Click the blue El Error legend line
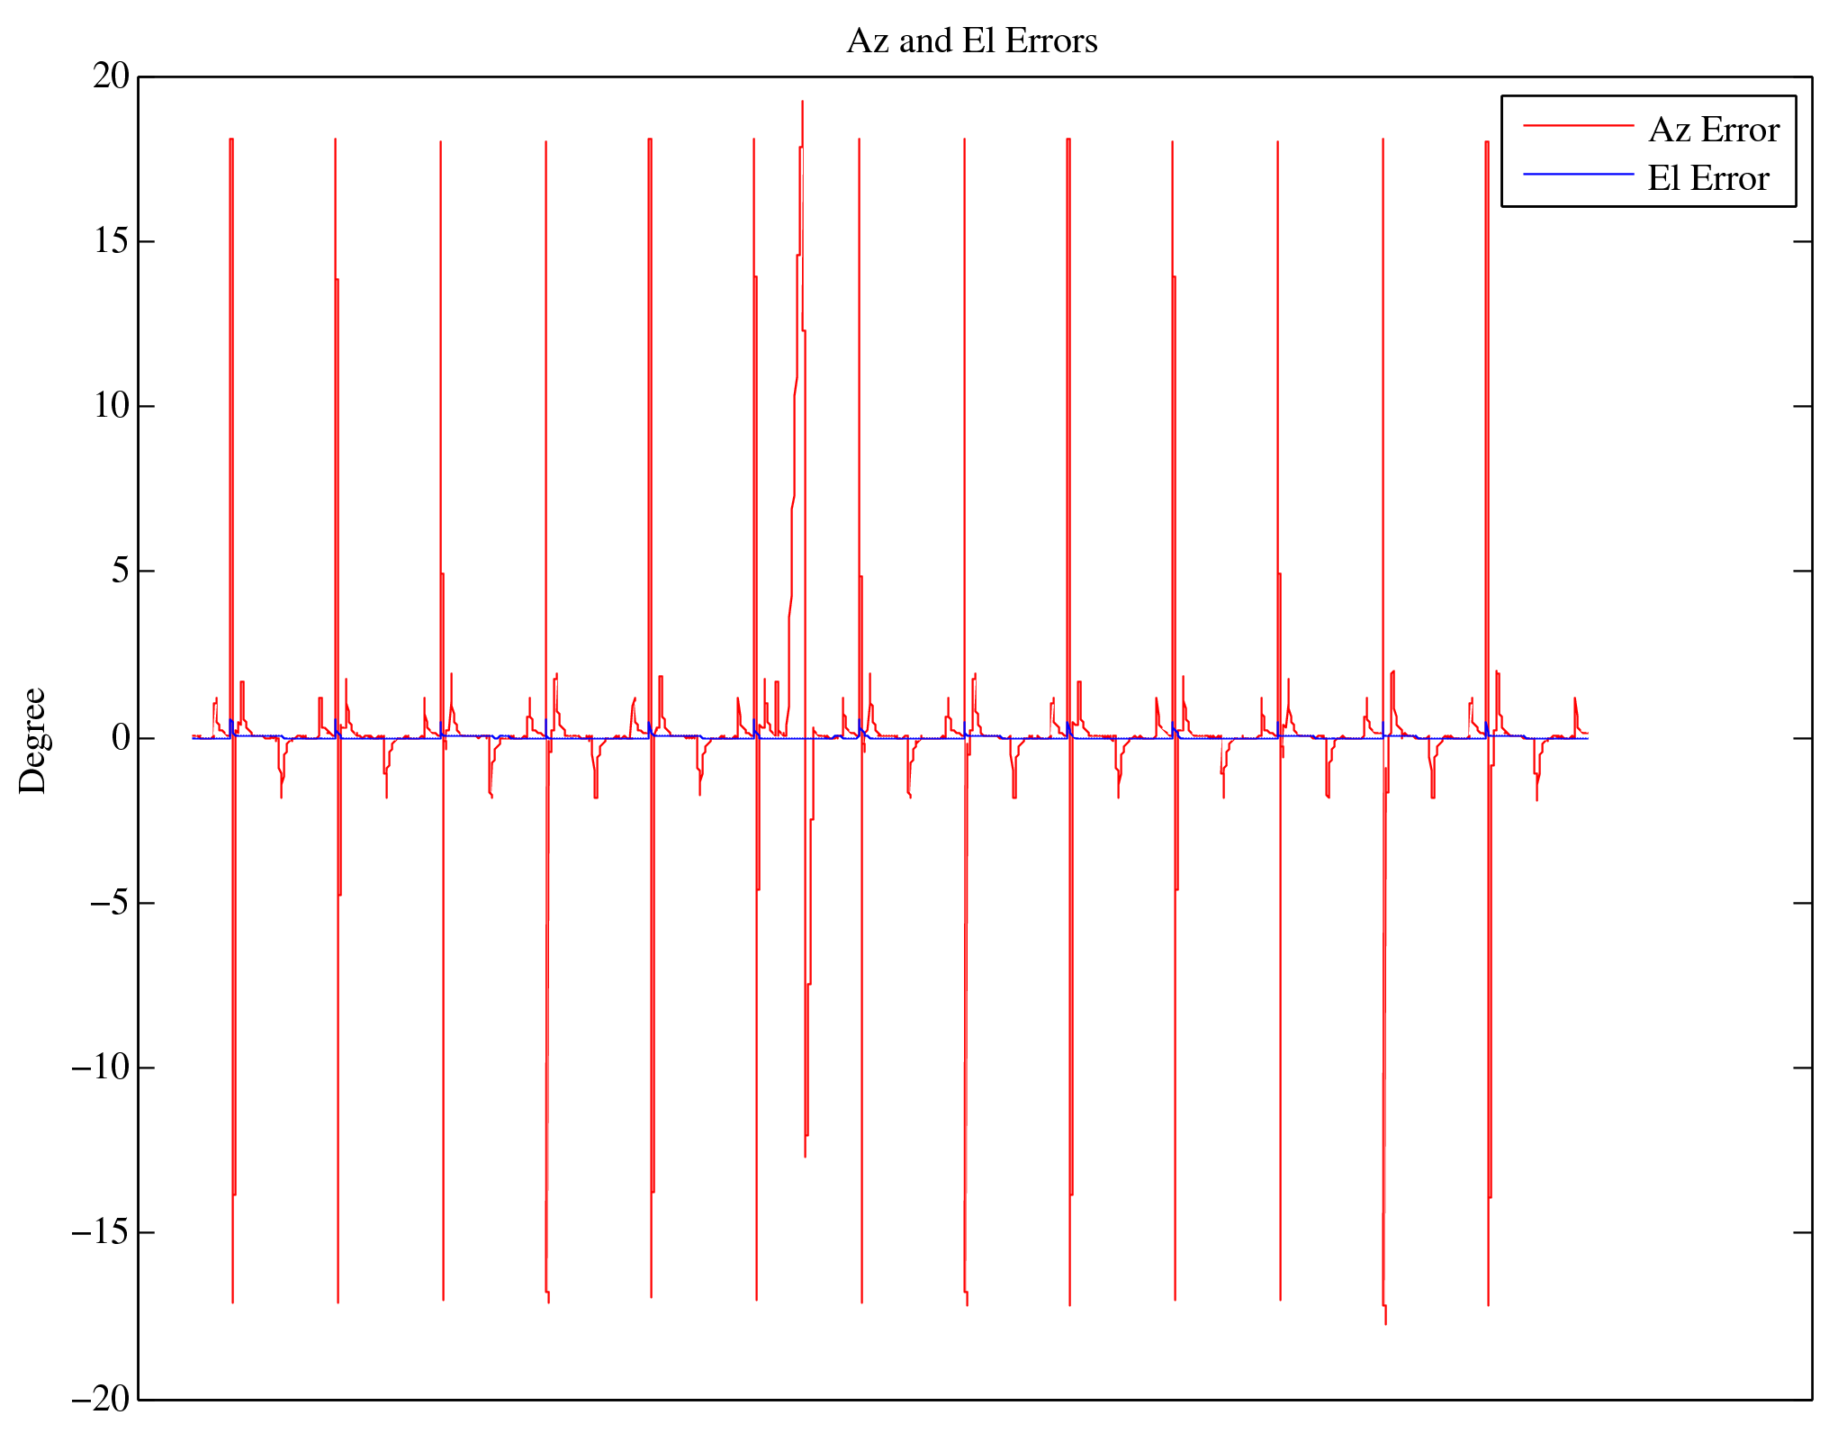 (x=1578, y=174)
